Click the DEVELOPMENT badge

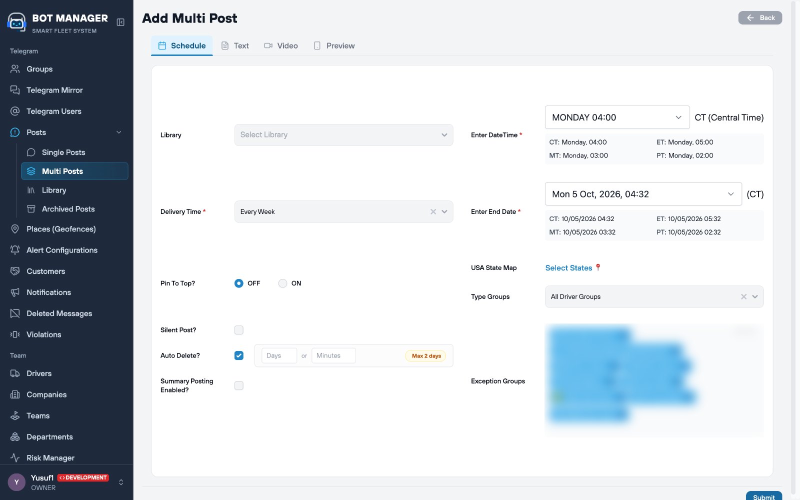coord(83,477)
